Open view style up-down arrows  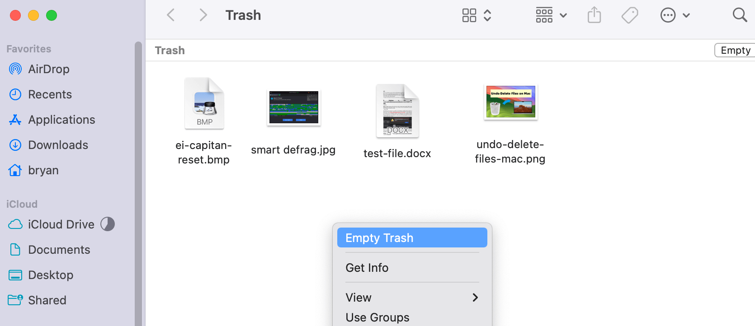[x=487, y=15]
